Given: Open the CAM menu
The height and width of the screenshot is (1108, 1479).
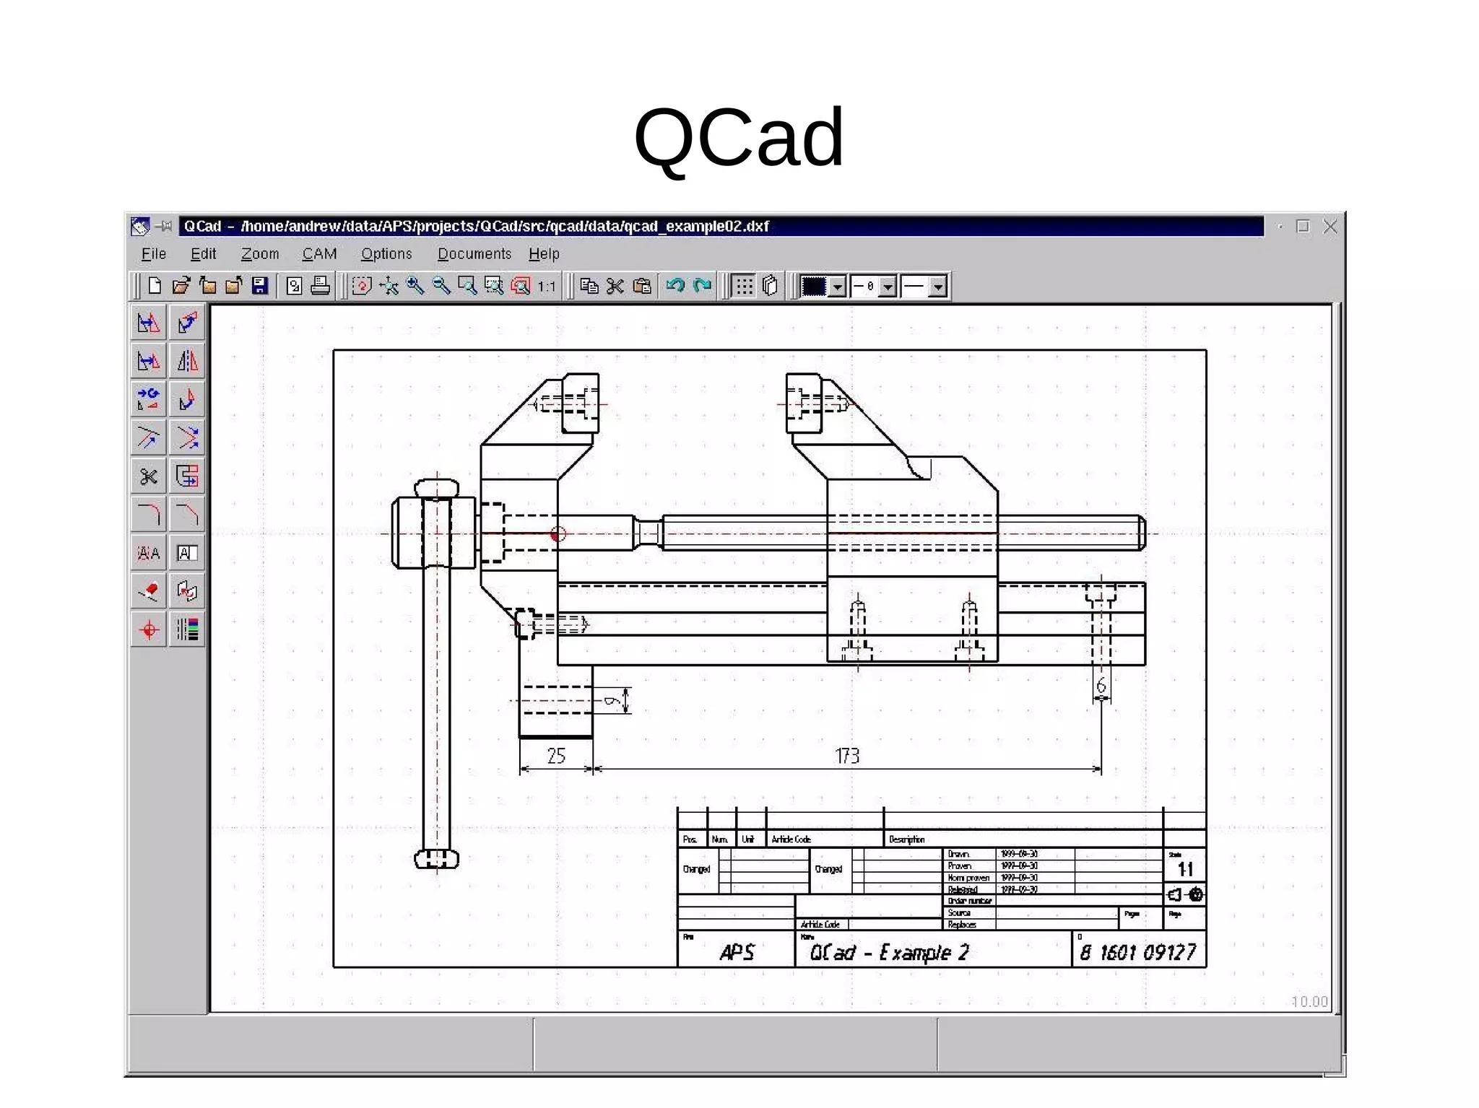Looking at the screenshot, I should point(319,254).
